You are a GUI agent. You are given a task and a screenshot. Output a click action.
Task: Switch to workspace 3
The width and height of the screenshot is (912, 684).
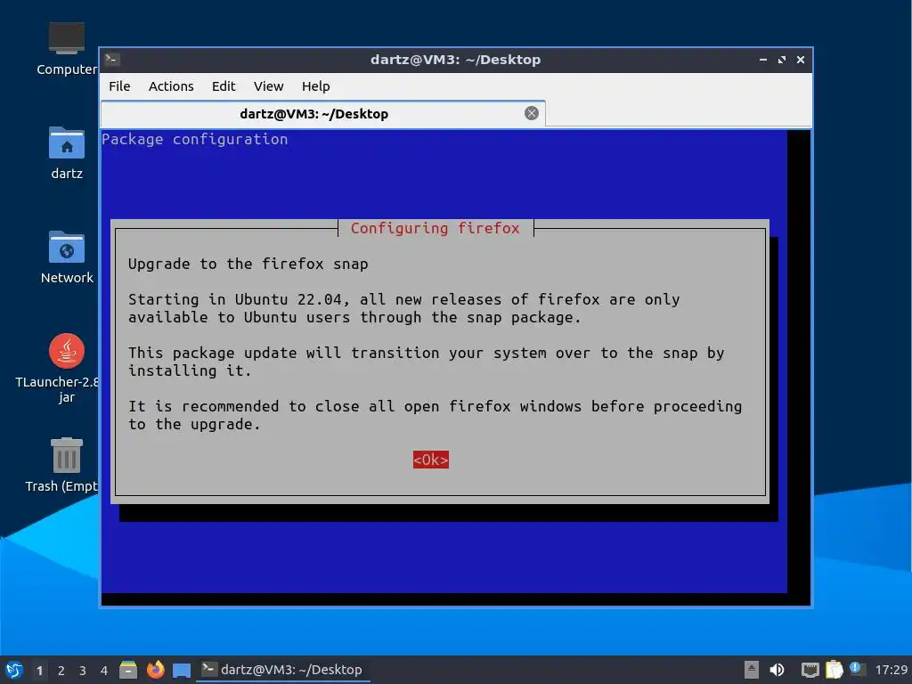(83, 671)
